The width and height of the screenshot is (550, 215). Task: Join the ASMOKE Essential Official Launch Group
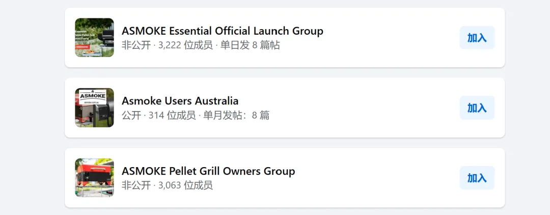[477, 38]
